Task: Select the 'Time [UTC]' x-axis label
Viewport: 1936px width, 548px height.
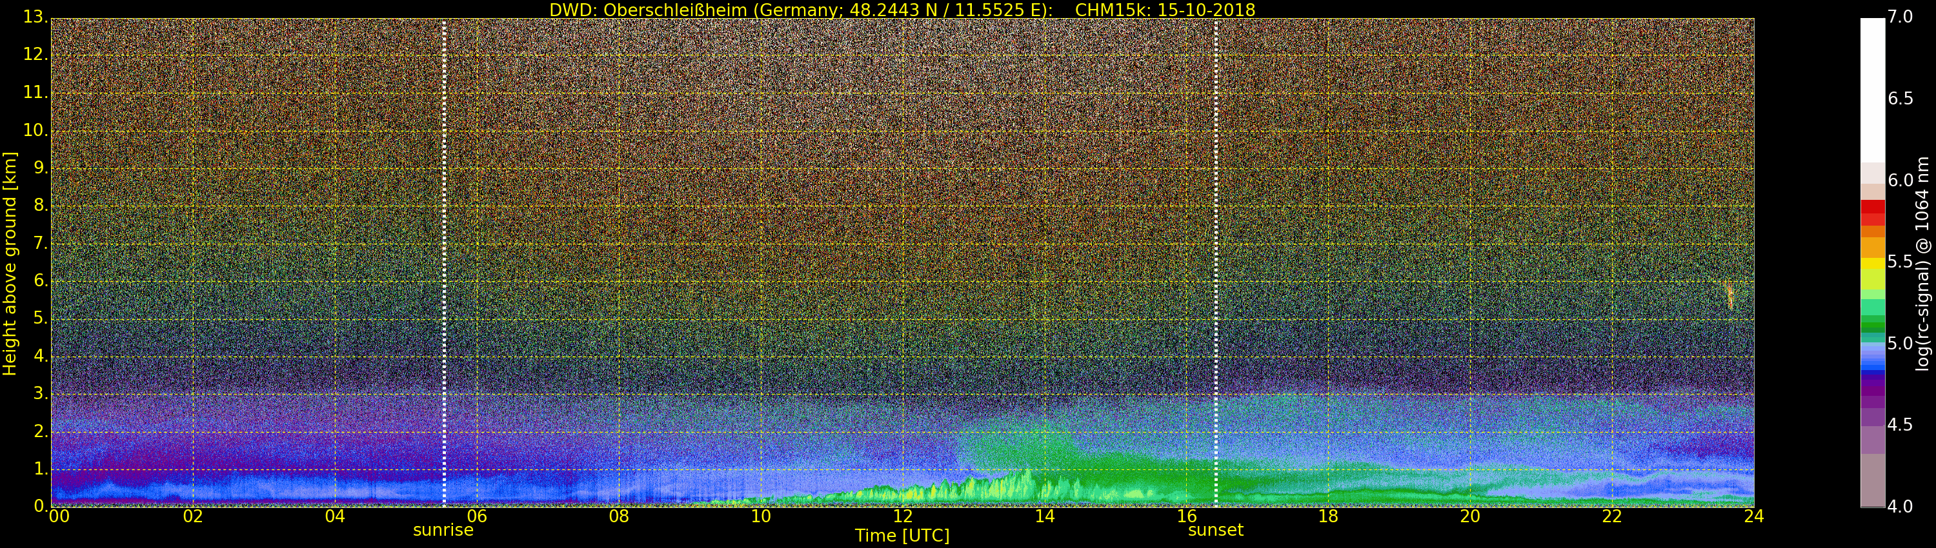Action: point(902,535)
